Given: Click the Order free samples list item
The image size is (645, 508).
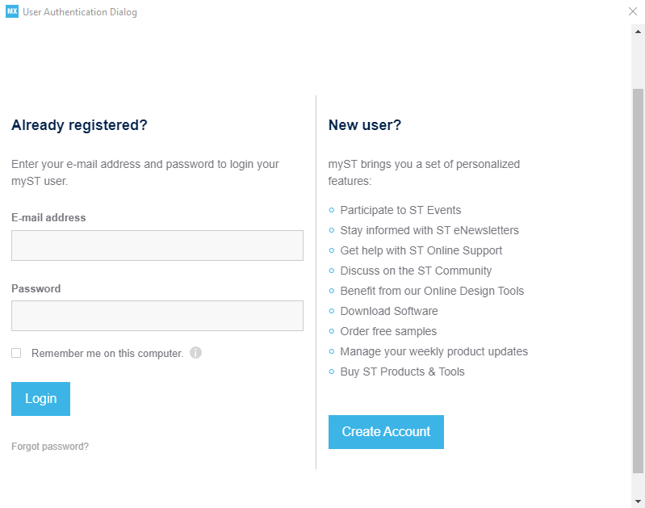Looking at the screenshot, I should (388, 331).
